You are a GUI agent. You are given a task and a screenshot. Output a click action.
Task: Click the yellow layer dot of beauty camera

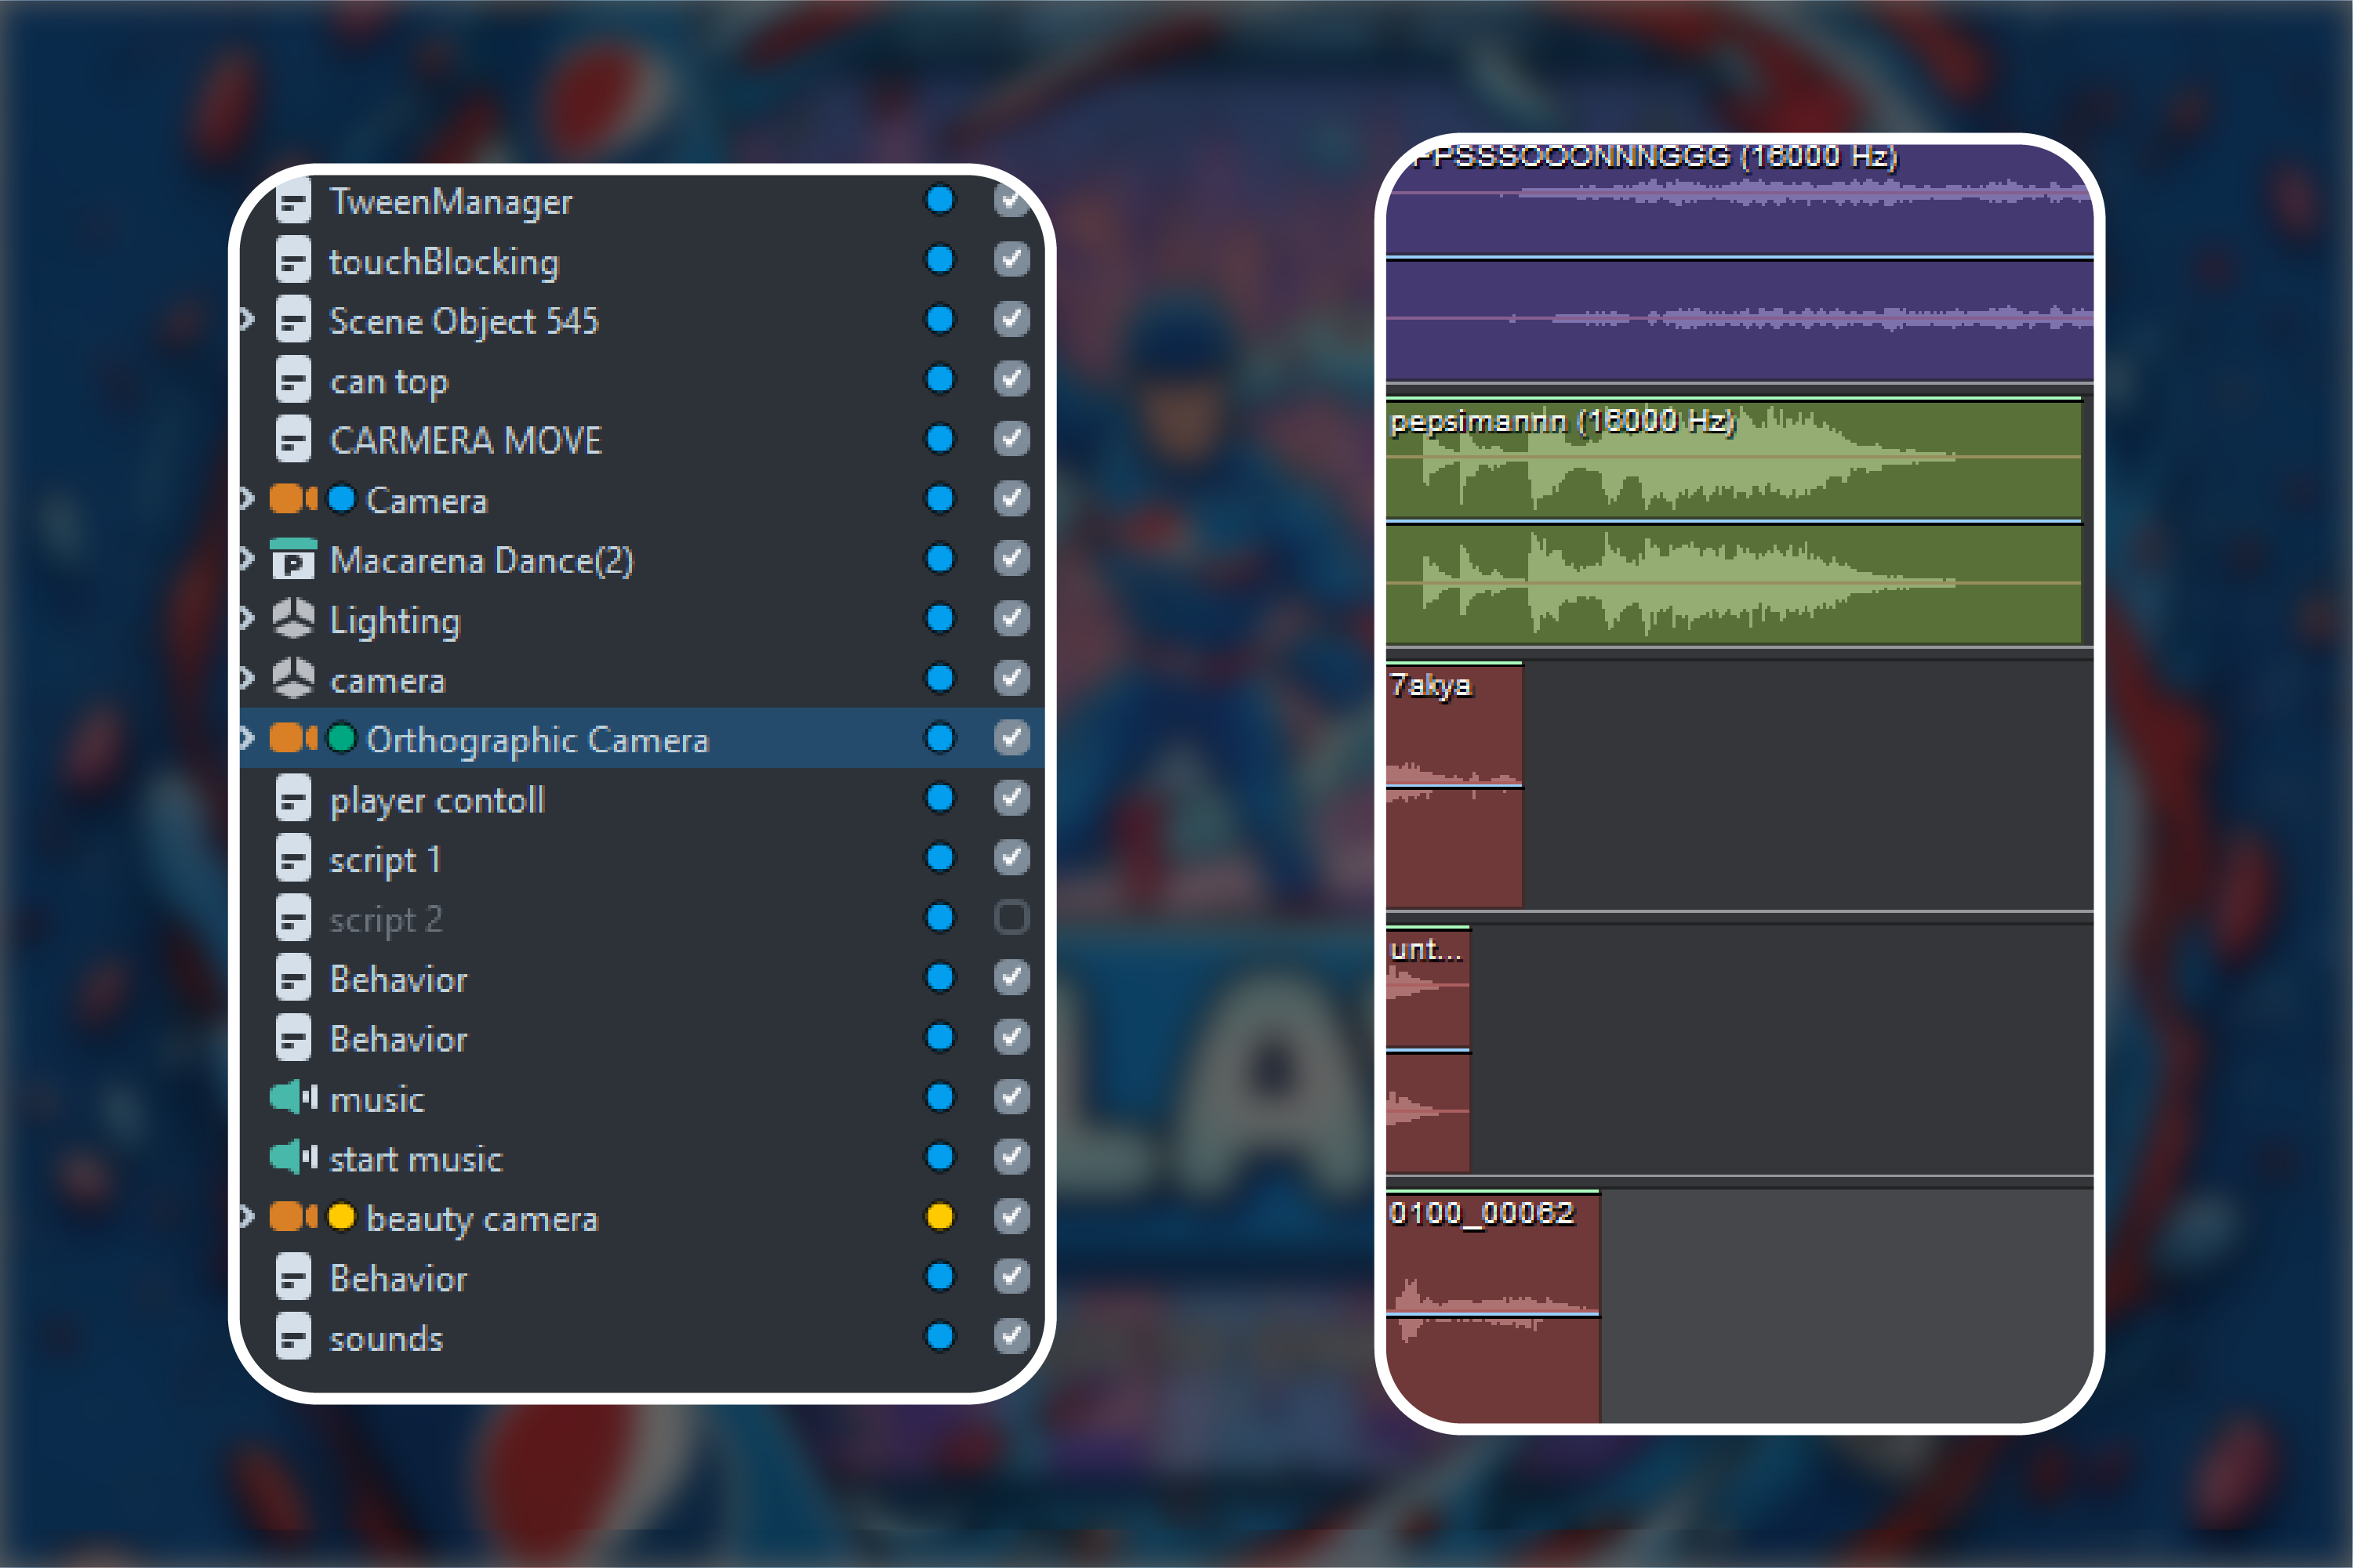(939, 1217)
